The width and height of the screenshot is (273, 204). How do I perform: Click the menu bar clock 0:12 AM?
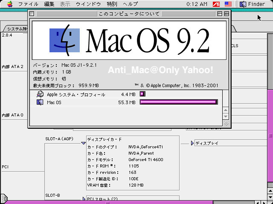point(197,4)
